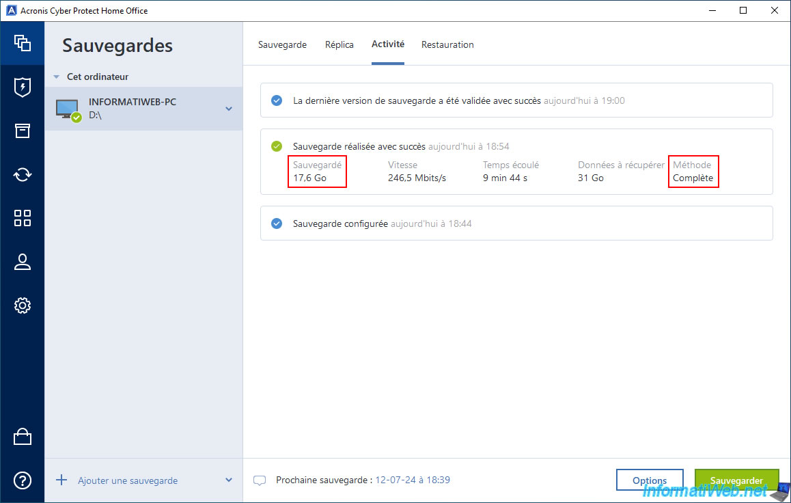Image resolution: width=791 pixels, height=503 pixels.
Task: Open dropdown arrow beside Ajouter une sauvegarde
Action: (229, 480)
